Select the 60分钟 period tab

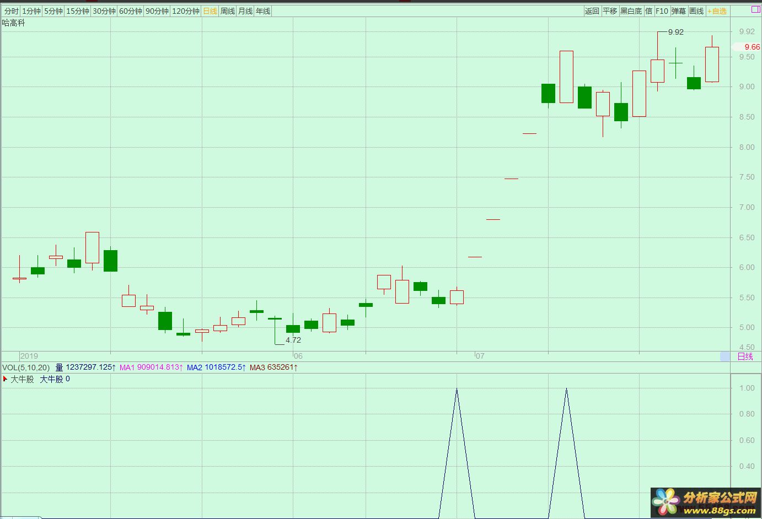coord(131,11)
